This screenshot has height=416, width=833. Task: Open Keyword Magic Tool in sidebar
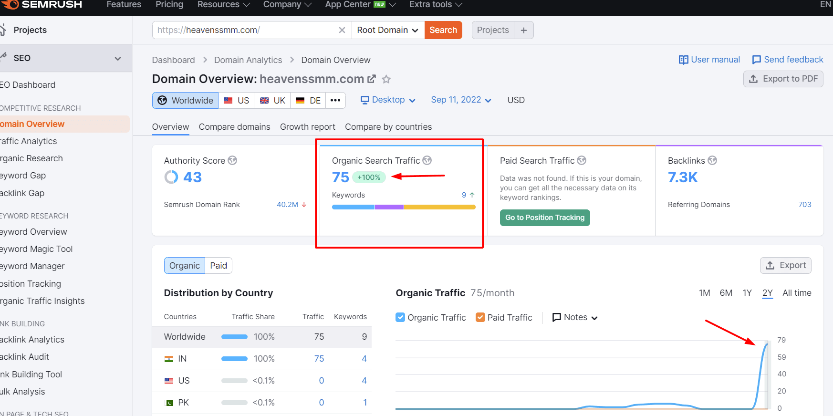(x=37, y=249)
